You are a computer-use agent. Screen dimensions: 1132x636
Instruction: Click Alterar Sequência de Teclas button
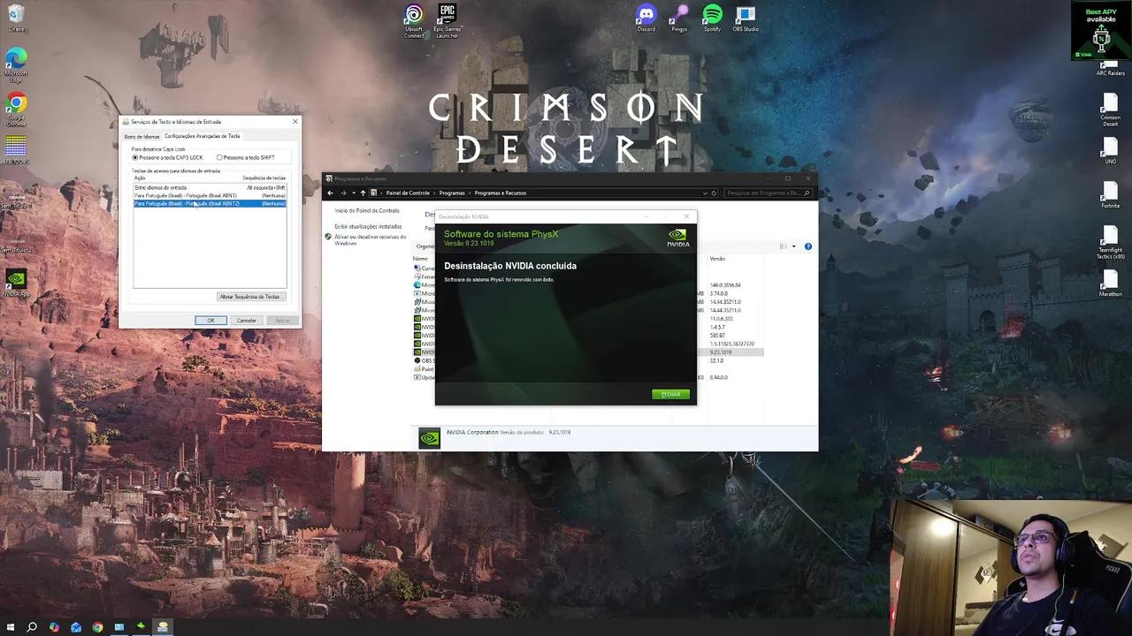click(251, 297)
